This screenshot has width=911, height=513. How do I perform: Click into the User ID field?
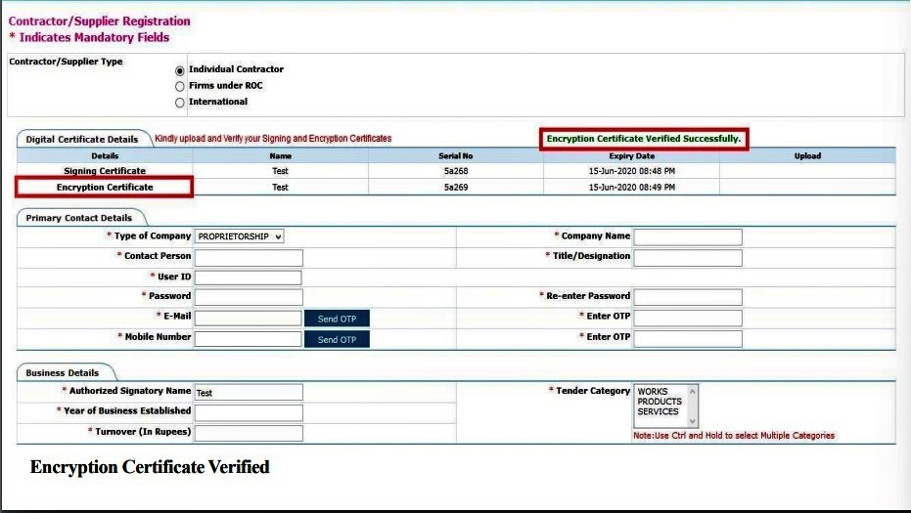[x=249, y=278]
